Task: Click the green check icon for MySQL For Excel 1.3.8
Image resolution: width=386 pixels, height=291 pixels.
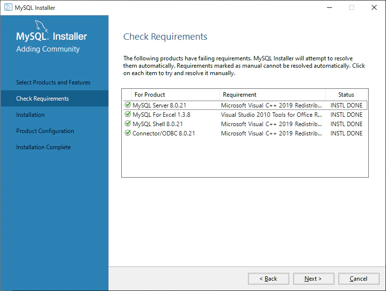Action: pos(128,114)
